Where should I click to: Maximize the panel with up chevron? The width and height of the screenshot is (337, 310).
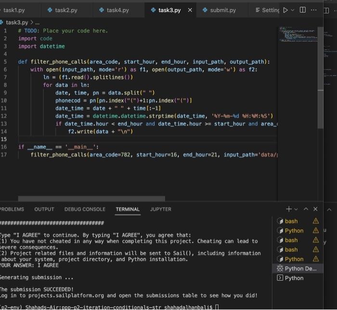[306, 209]
